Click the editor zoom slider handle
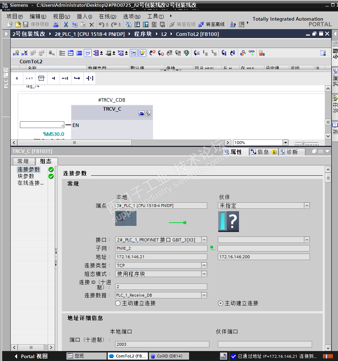The height and width of the screenshot is (361, 338). (x=303, y=143)
